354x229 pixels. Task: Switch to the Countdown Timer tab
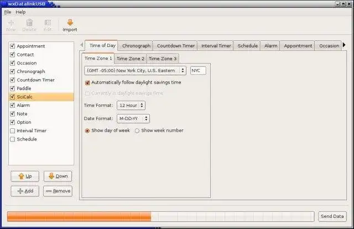(176, 45)
